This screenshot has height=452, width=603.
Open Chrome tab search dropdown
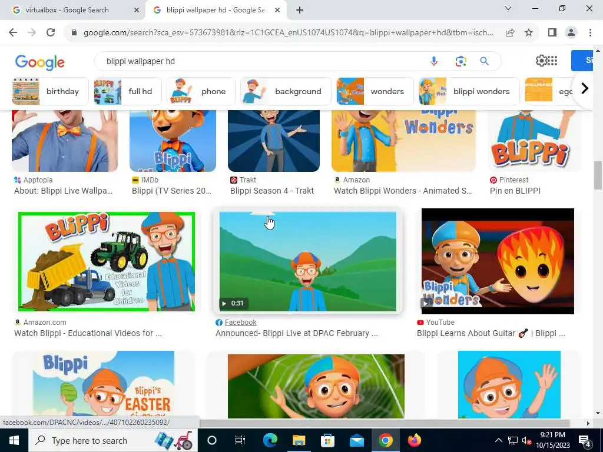(x=508, y=8)
